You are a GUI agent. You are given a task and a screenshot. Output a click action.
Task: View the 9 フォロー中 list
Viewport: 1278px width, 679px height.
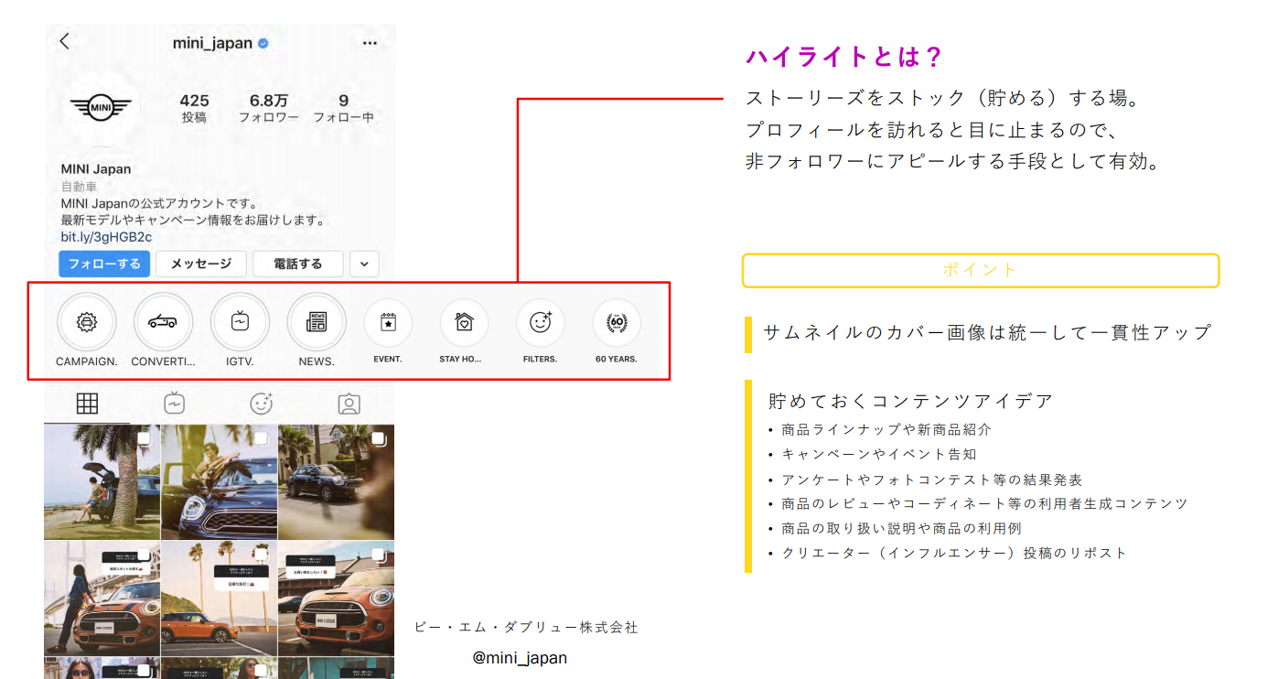pos(343,108)
